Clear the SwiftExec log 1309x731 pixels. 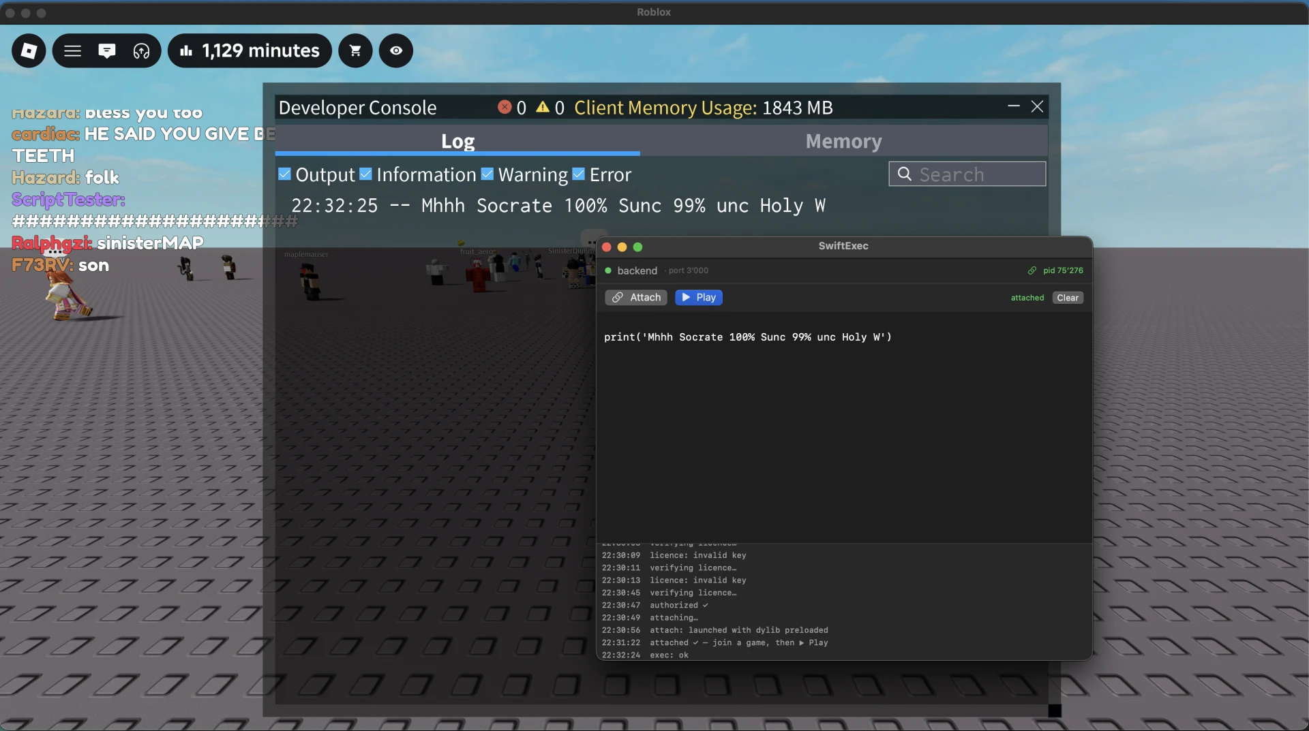tap(1068, 298)
